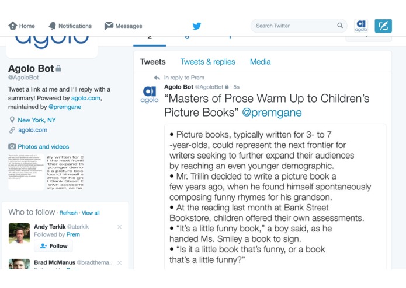The width and height of the screenshot is (406, 288).
Task: Dismiss the Brad McManus suggestion
Action: pyautogui.click(x=119, y=263)
